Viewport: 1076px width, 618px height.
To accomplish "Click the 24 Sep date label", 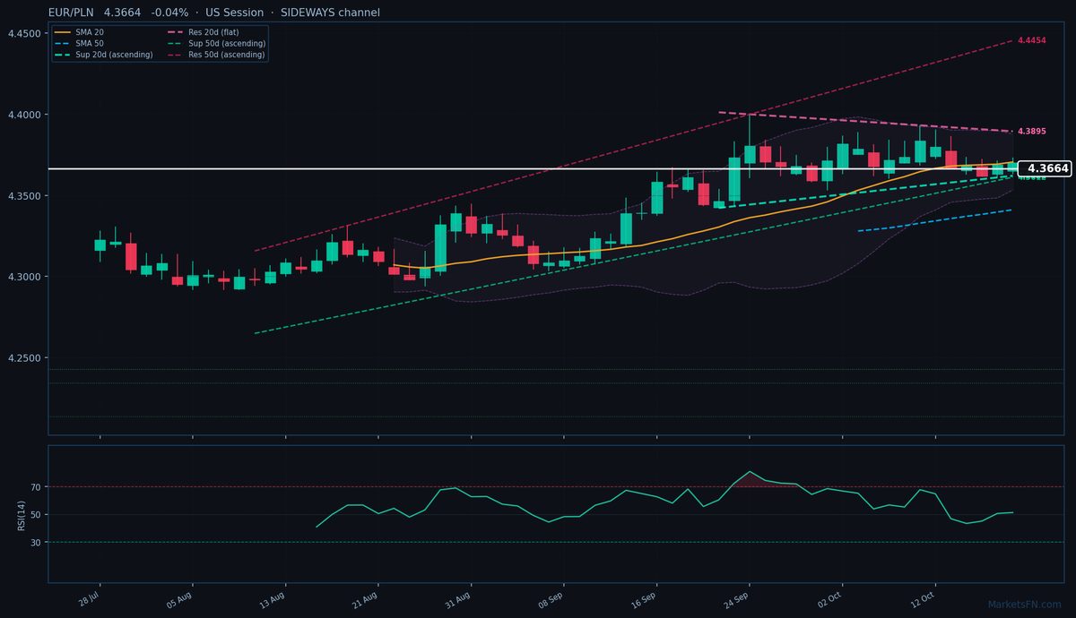I will tap(738, 599).
